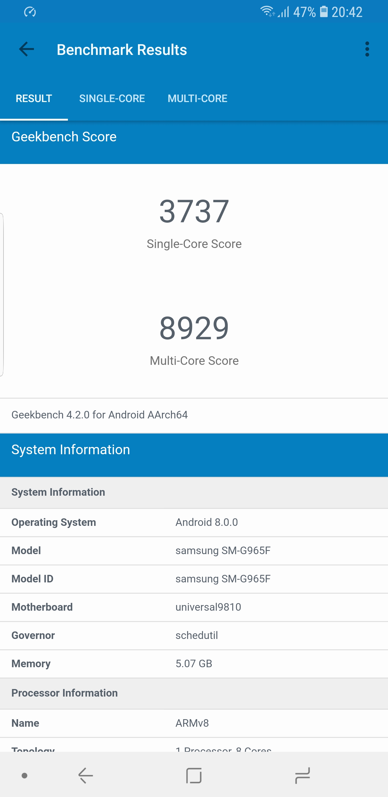
Task: Tap the back arrow in the header
Action: click(x=26, y=49)
